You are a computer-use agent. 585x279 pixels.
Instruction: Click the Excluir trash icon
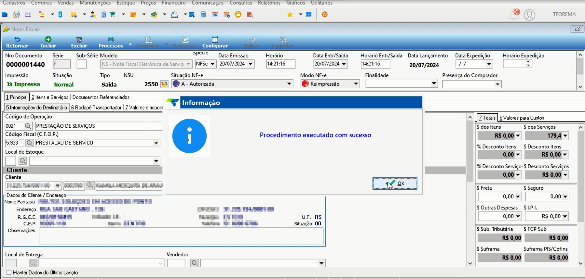coord(79,40)
